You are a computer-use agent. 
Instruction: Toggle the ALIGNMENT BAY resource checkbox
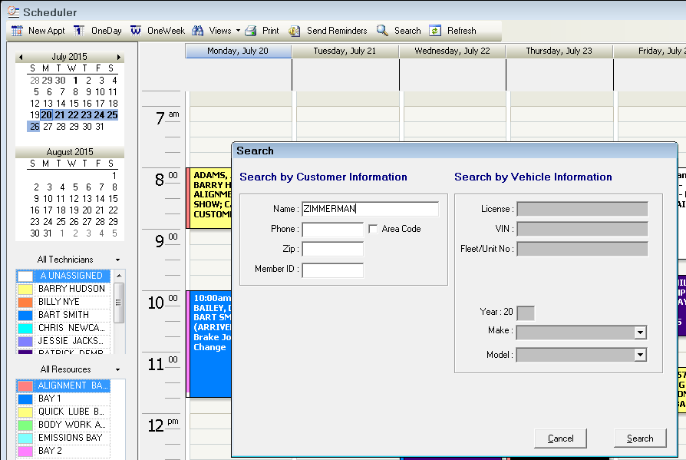coord(25,386)
